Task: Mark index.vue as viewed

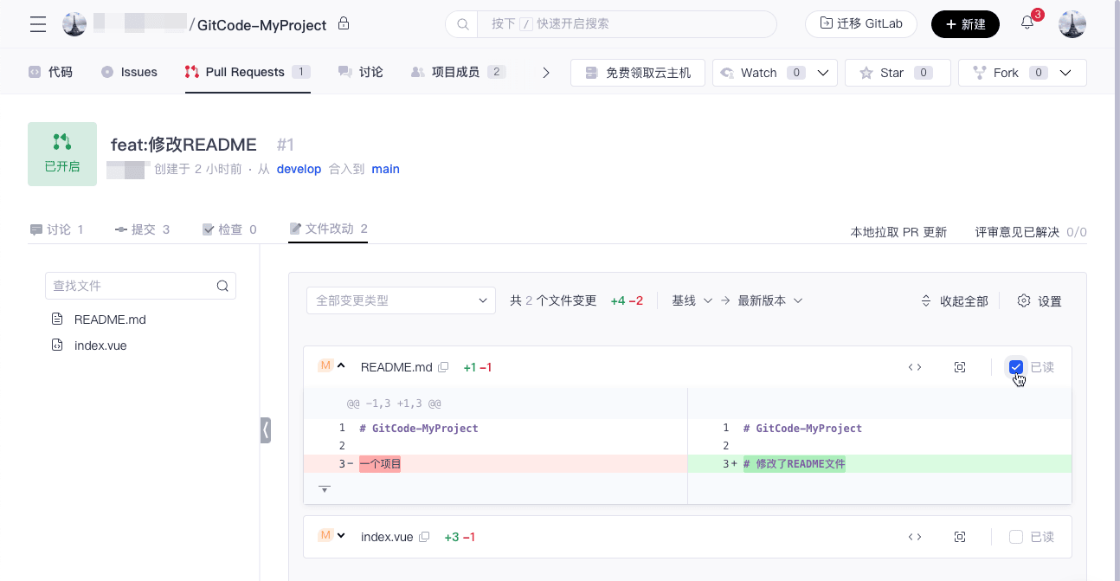Action: click(1016, 537)
